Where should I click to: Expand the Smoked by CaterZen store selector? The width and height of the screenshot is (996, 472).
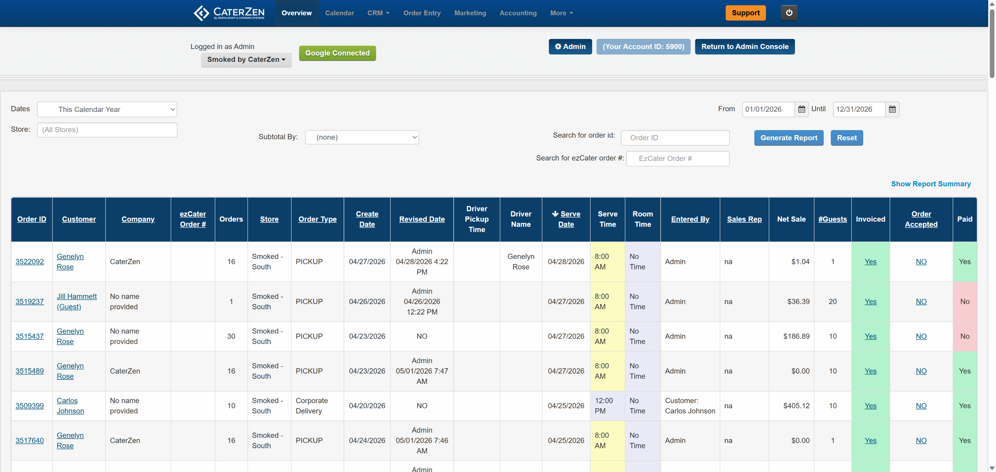point(246,59)
